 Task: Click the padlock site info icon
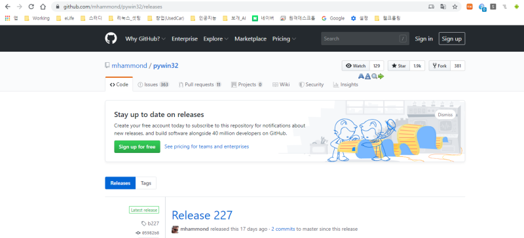(x=58, y=7)
